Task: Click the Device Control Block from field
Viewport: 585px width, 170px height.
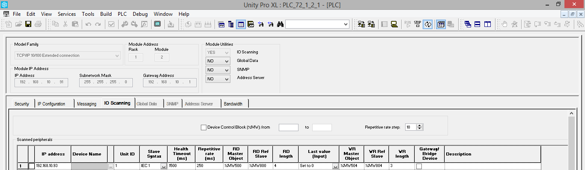Action: [x=288, y=127]
